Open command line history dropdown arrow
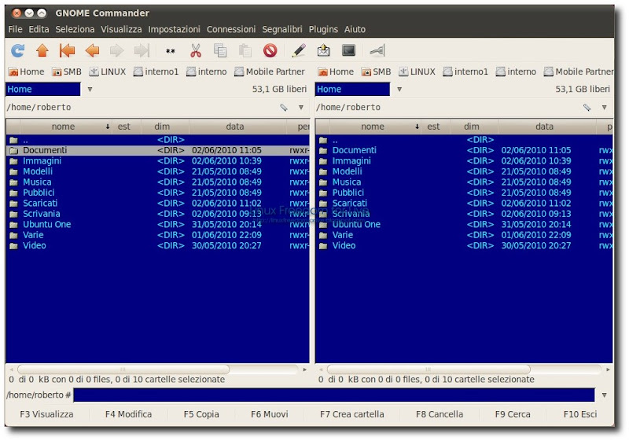This screenshot has width=629, height=441. coord(604,395)
